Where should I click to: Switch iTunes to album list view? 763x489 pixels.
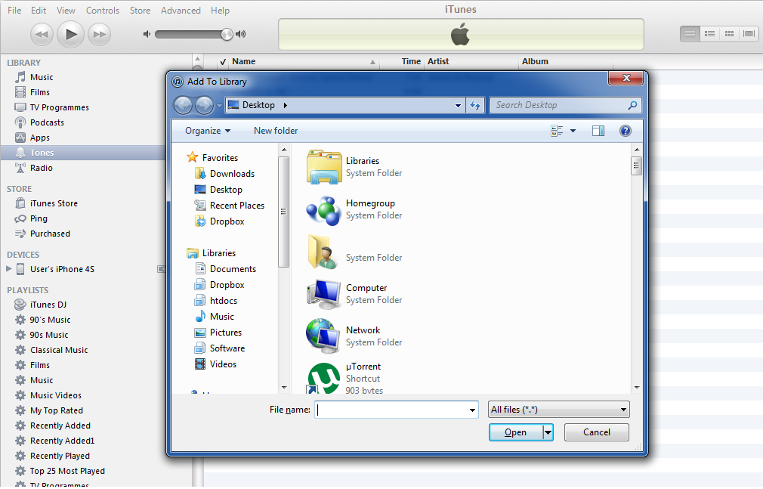click(709, 33)
